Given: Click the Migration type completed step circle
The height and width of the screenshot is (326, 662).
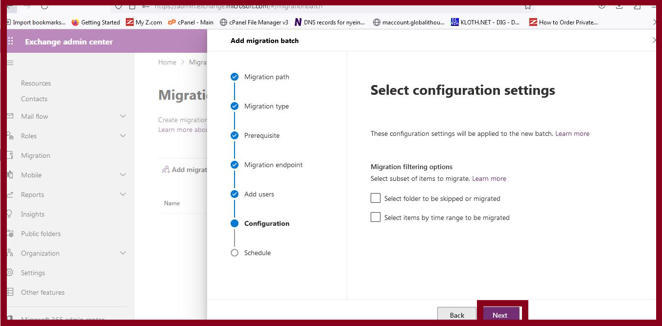Looking at the screenshot, I should pos(235,106).
